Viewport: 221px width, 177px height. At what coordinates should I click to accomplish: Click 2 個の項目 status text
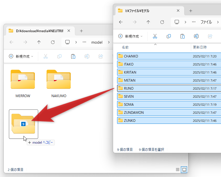tap(15, 170)
